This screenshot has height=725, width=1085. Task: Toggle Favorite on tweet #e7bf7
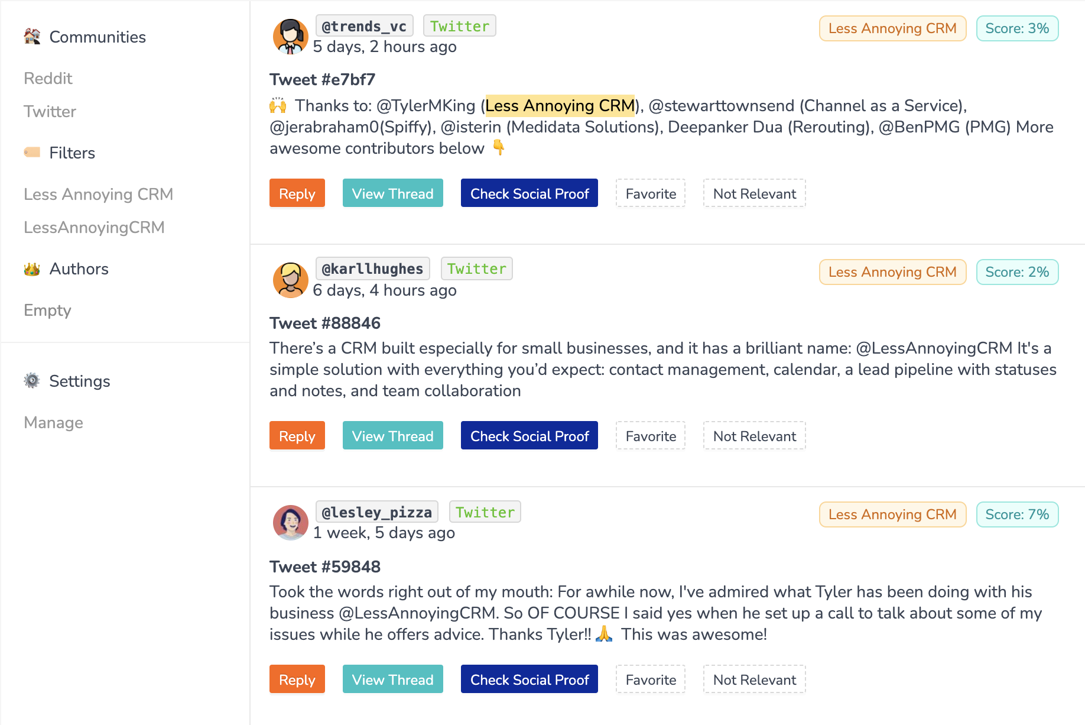651,193
